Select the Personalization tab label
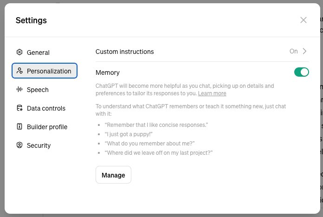 tap(49, 71)
